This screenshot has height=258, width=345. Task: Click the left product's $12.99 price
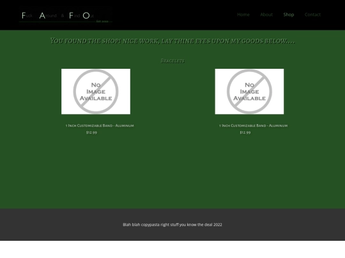tap(91, 133)
